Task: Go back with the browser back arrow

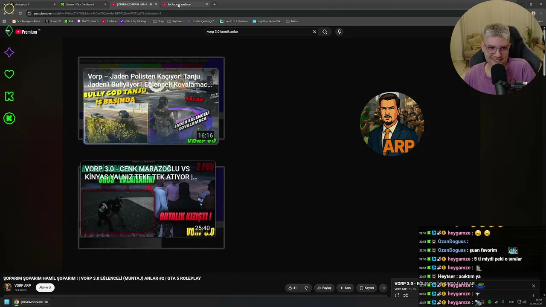Action: [x=5, y=13]
